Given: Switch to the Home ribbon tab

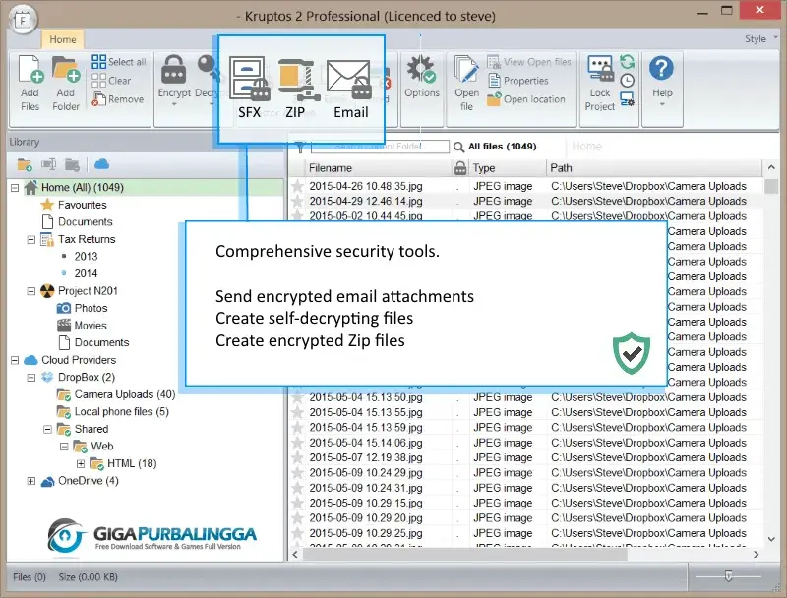Looking at the screenshot, I should [x=63, y=39].
